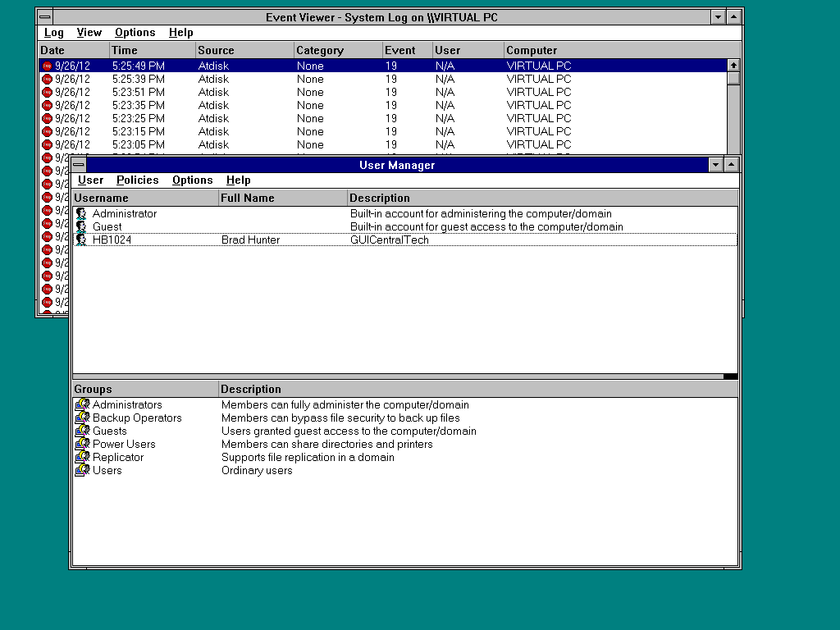Open the User Manager control menu box
The image size is (840, 630).
[x=79, y=164]
